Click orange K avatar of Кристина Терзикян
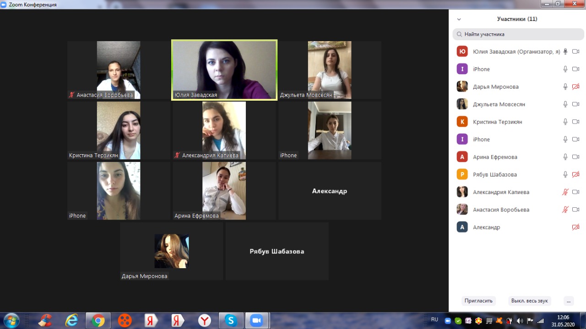 [x=462, y=122]
